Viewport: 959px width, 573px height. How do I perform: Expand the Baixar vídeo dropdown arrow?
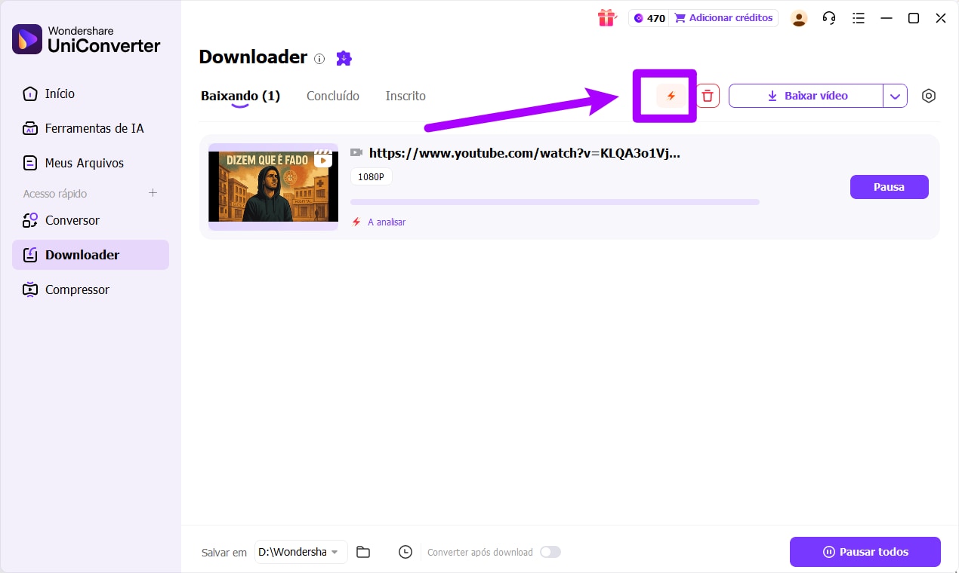(895, 96)
